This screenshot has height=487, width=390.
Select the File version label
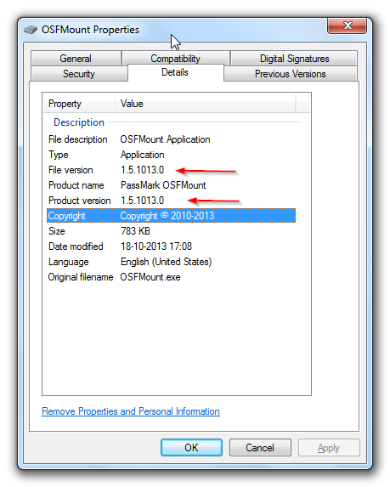pyautogui.click(x=71, y=170)
